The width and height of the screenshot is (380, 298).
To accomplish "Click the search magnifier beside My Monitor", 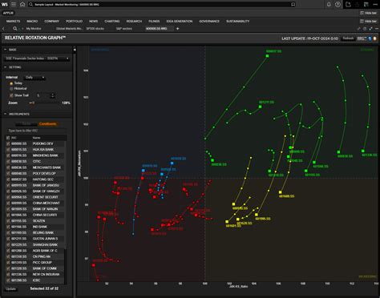I will [15, 29].
